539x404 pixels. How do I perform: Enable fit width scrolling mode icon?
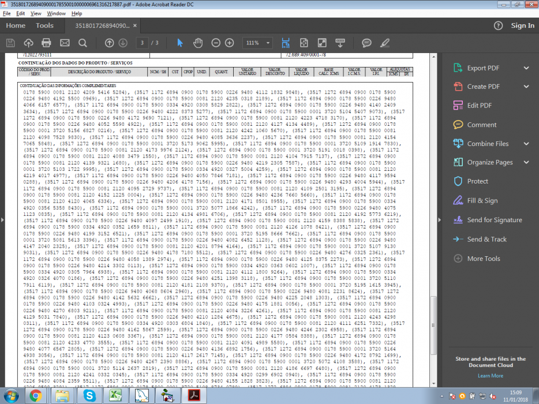[x=286, y=43]
